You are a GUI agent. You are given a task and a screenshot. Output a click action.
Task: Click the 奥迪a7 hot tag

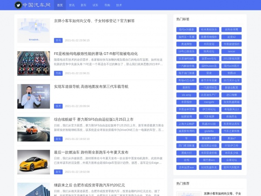pos(231,139)
